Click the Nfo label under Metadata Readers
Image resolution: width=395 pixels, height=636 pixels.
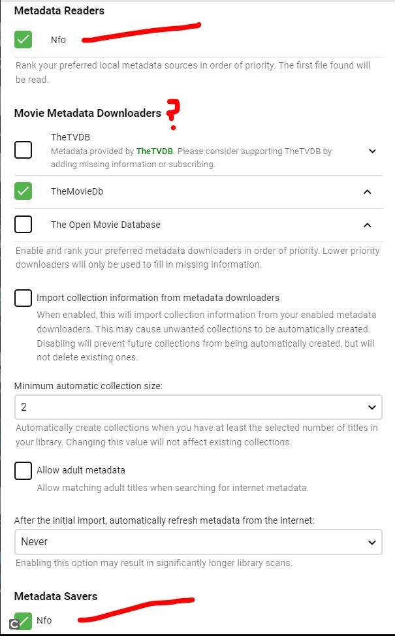coord(58,40)
